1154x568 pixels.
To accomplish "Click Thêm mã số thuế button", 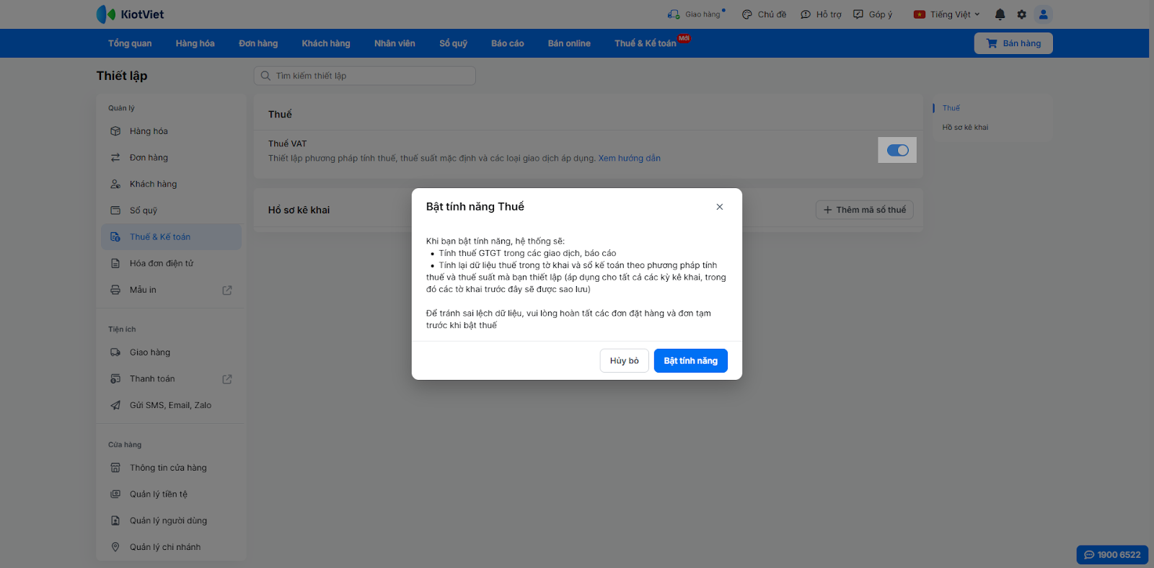I will [865, 210].
